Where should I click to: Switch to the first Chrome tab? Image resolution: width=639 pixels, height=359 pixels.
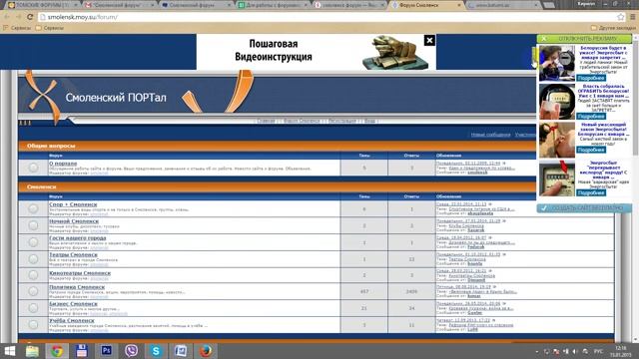(x=42, y=5)
